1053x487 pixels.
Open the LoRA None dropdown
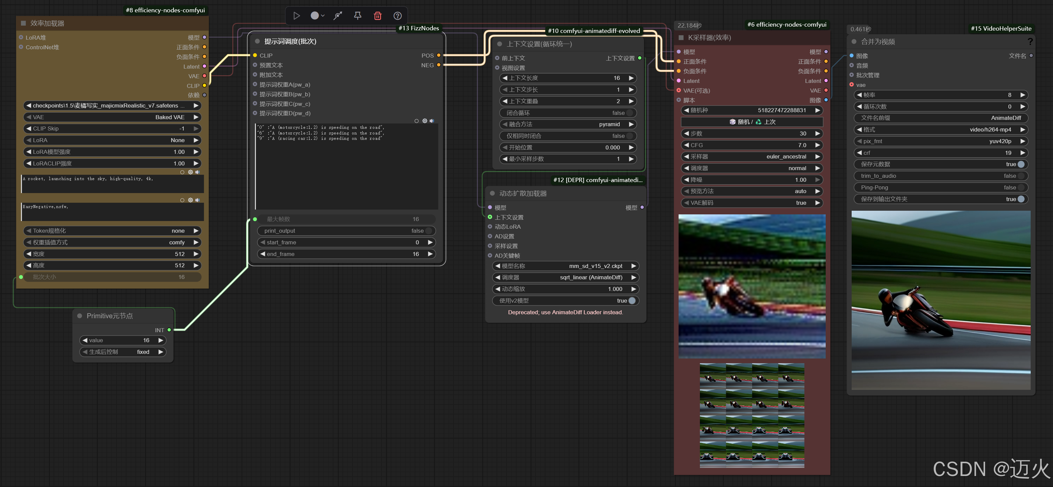point(112,140)
